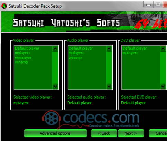Go back with the < Back button
Screen dimensions: 167x141
click(104, 133)
